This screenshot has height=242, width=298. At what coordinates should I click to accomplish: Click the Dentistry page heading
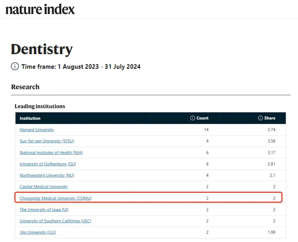point(42,49)
